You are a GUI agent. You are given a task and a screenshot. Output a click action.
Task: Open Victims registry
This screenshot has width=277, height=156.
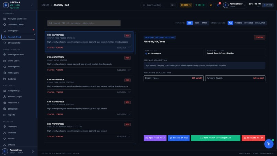pos(11,139)
